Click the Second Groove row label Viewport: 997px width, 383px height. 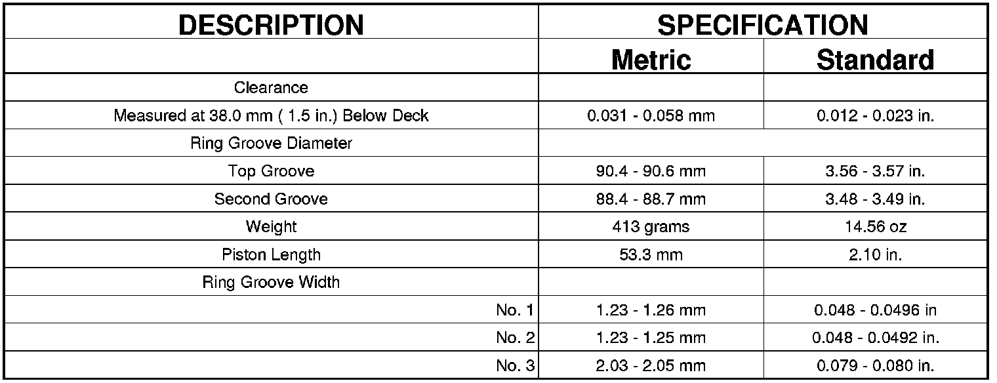click(271, 199)
